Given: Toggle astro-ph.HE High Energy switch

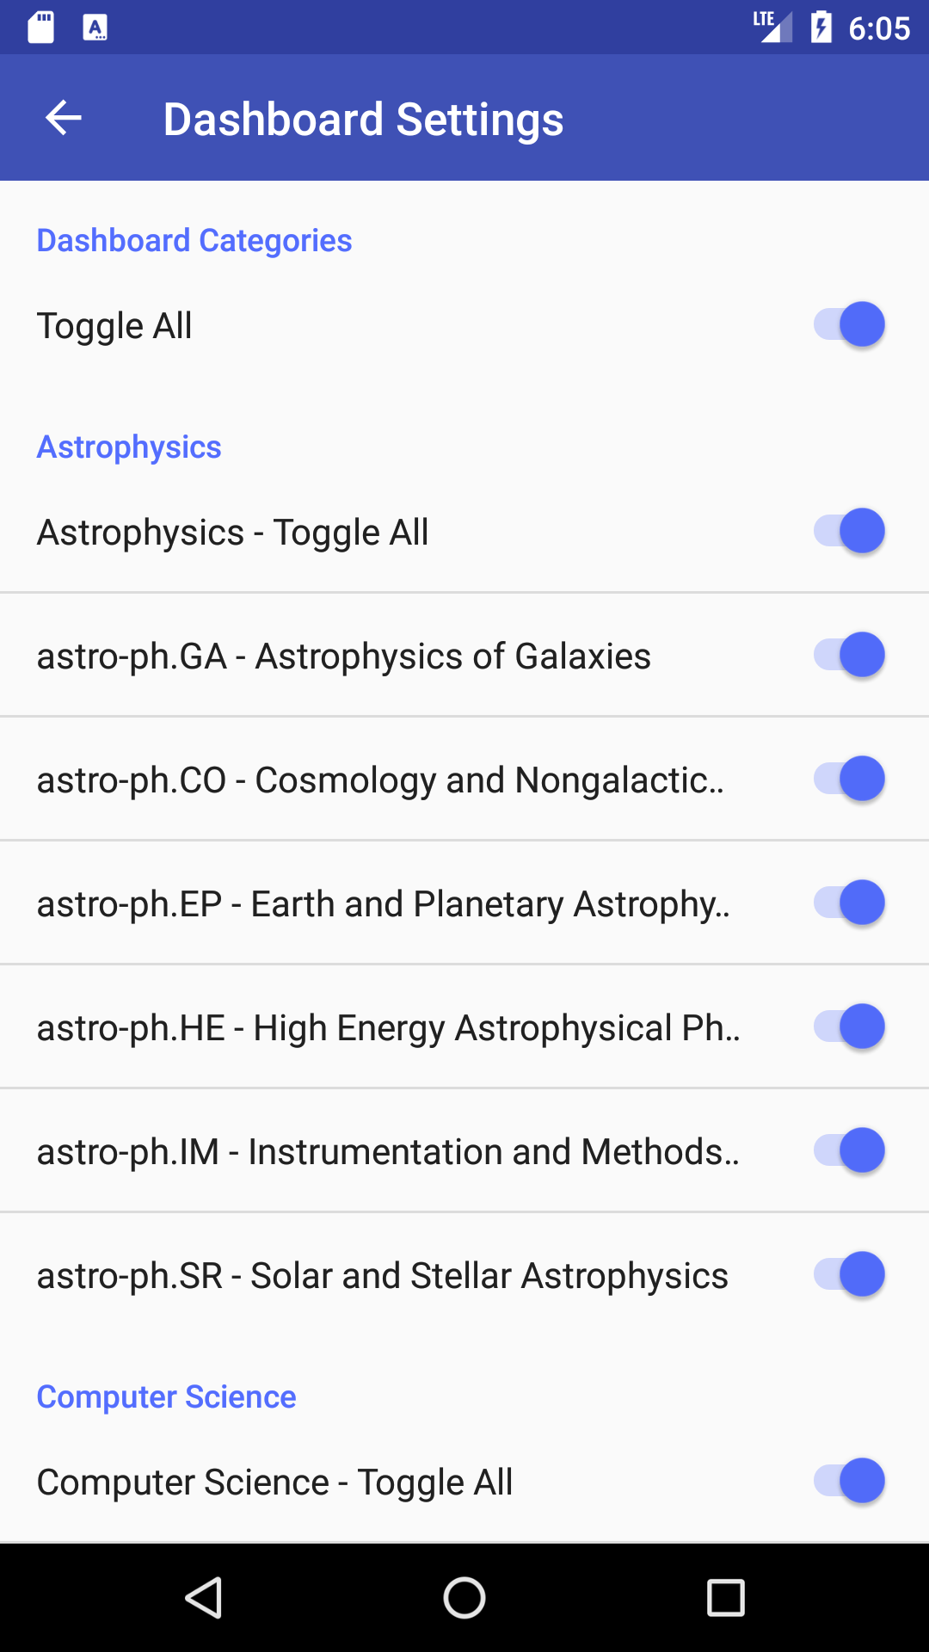Looking at the screenshot, I should click(x=849, y=1026).
